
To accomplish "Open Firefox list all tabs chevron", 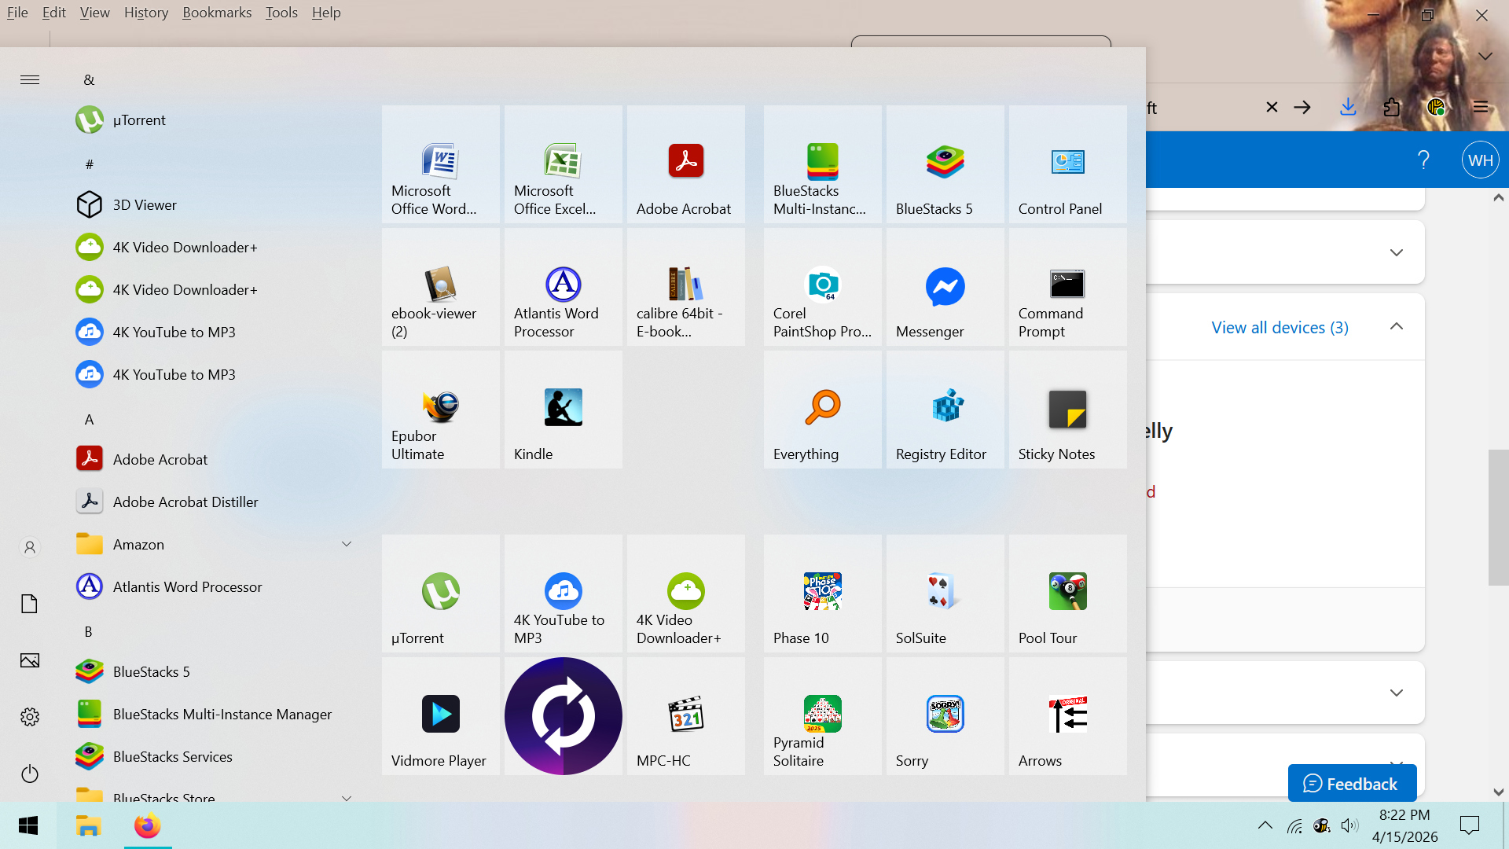I will [1485, 57].
